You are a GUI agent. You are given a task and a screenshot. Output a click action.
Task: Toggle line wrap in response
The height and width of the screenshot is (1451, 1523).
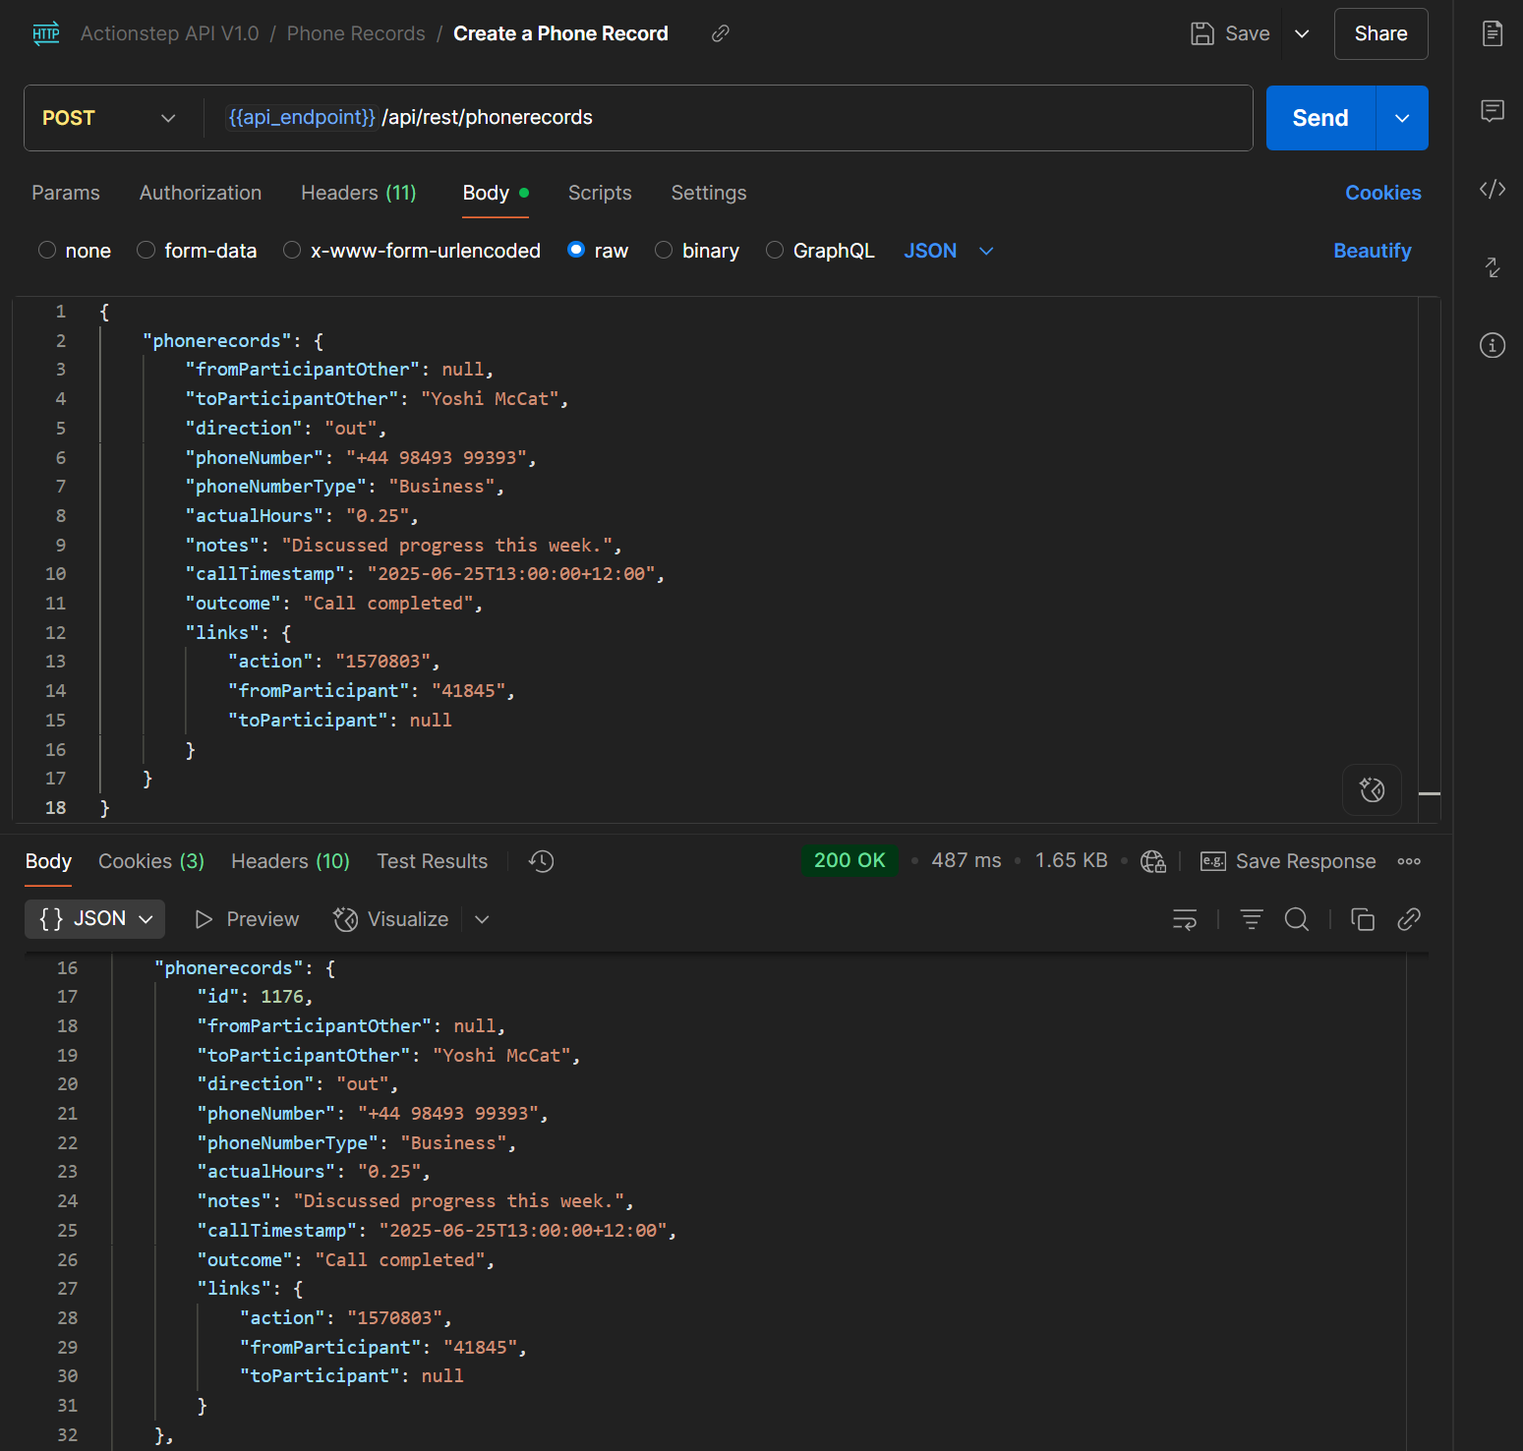click(x=1185, y=919)
